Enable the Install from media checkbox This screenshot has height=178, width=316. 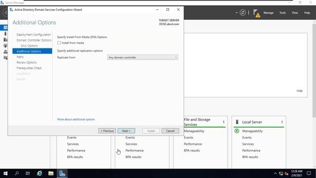tap(59, 43)
